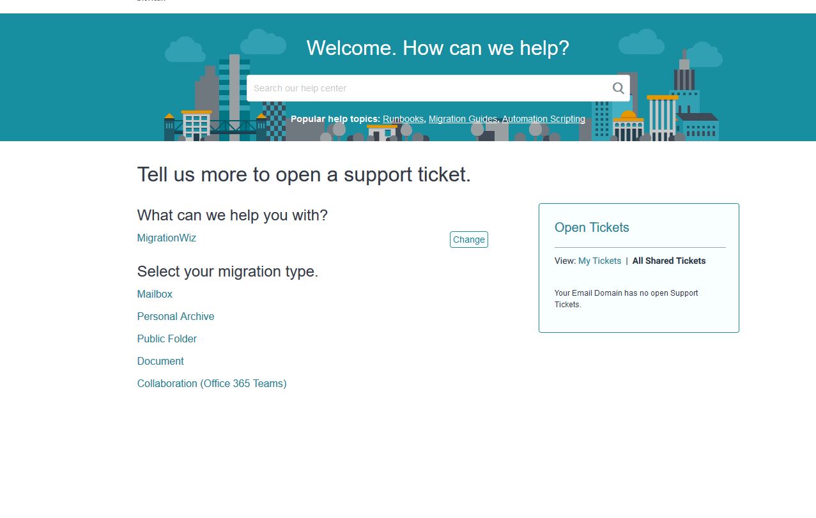Choose Document migration type
This screenshot has width=816, height=518.
[x=160, y=362]
